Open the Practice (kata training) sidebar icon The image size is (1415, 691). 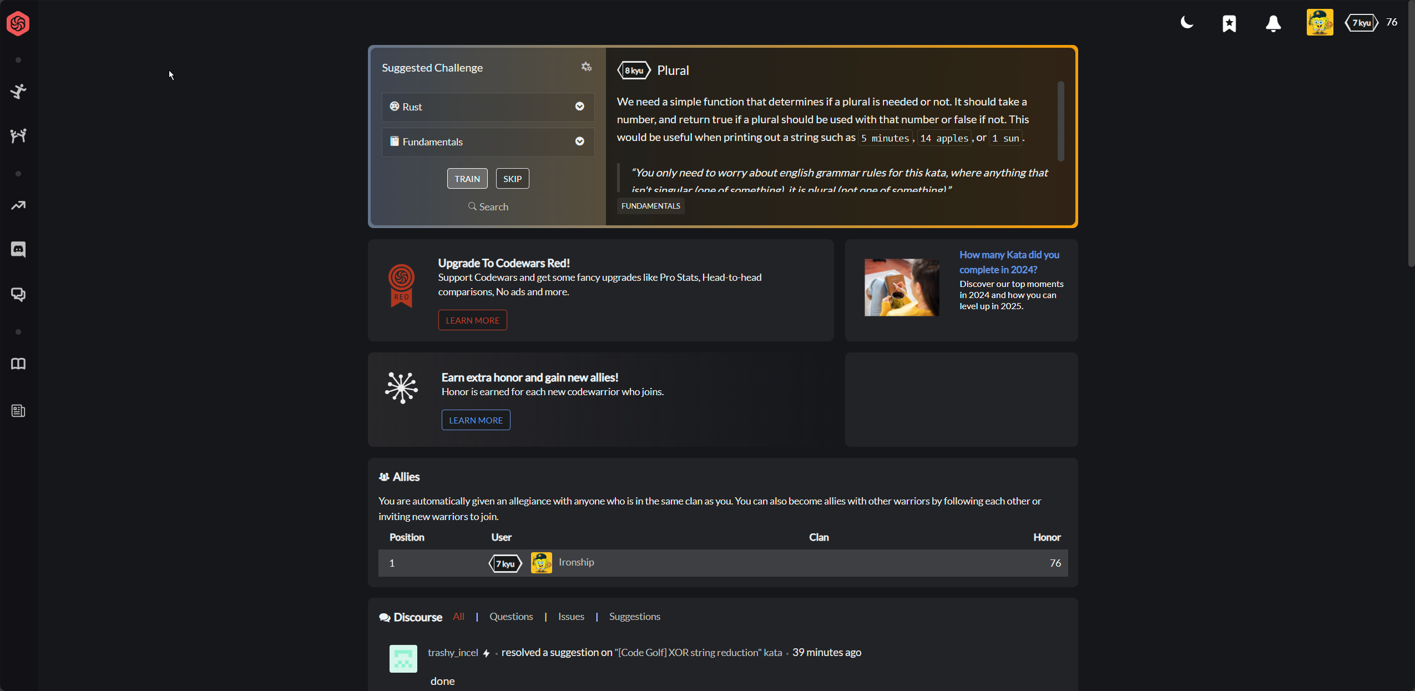pos(18,91)
